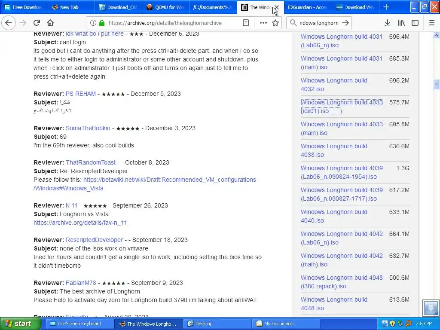The width and height of the screenshot is (440, 330).
Task: Switch to Download VMware tab
Action: [355, 7]
